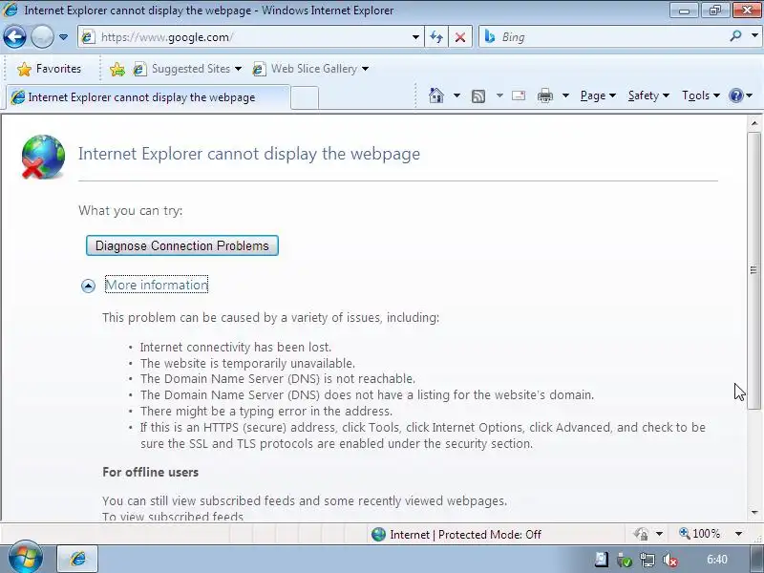Select the 'Internet Explorer cannot display' tab
Viewport: 764px width, 573px height.
coord(146,97)
